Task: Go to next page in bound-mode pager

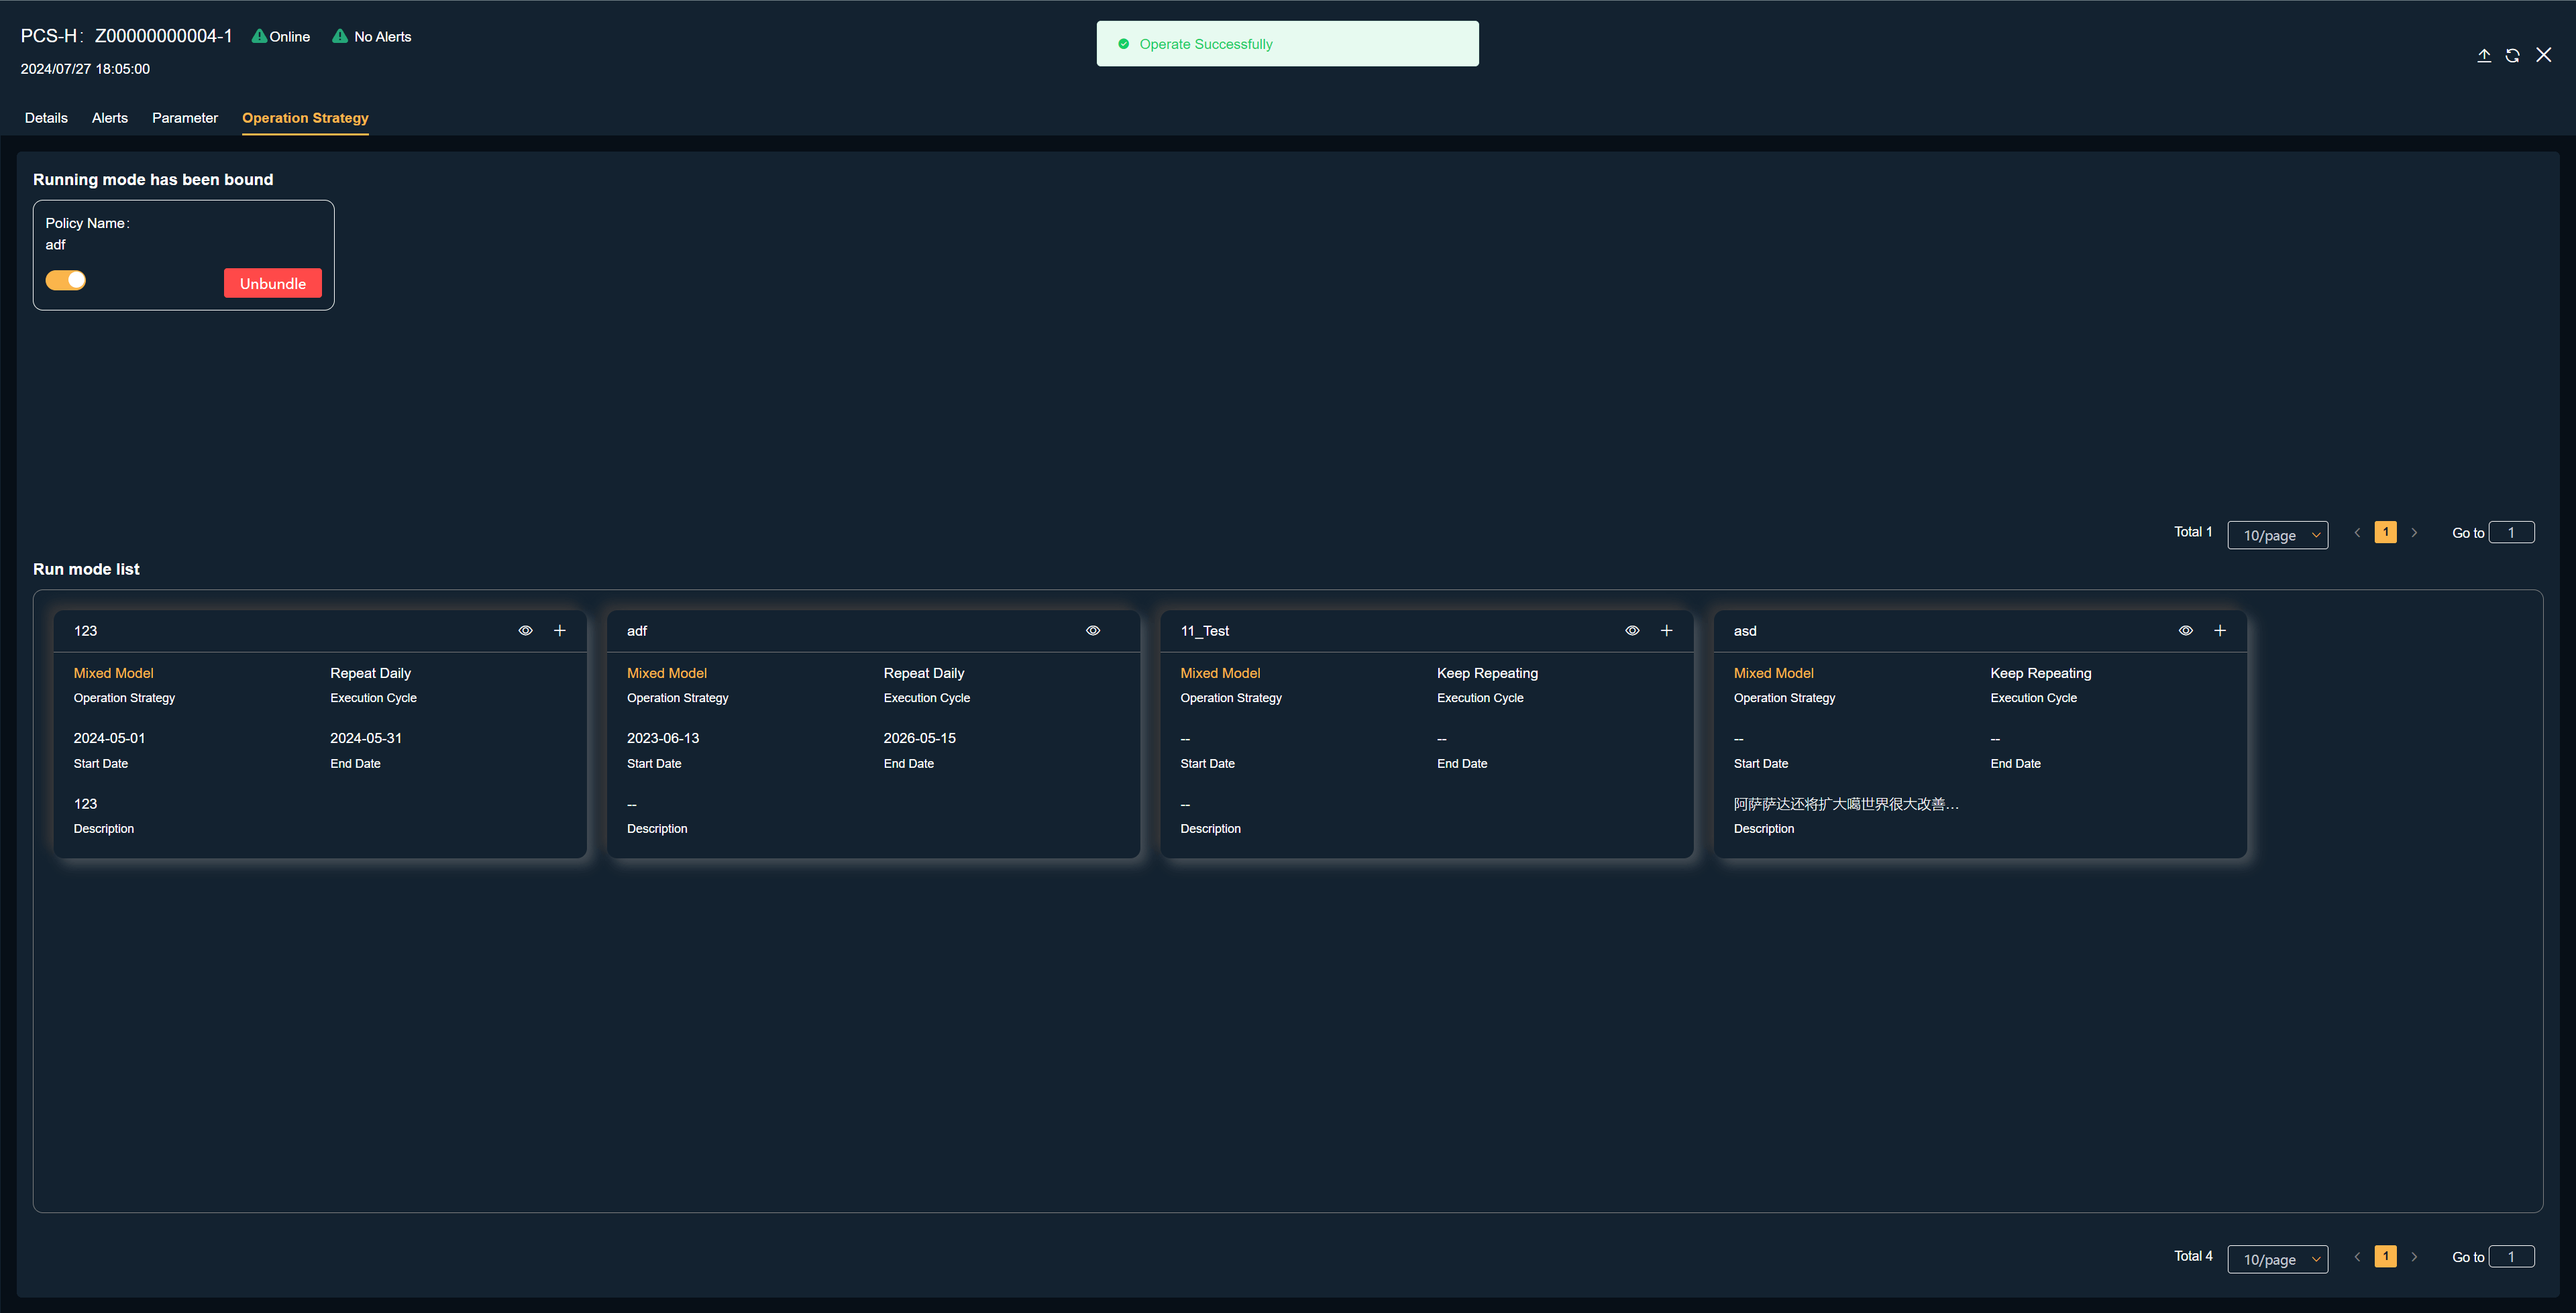Action: coord(2414,533)
